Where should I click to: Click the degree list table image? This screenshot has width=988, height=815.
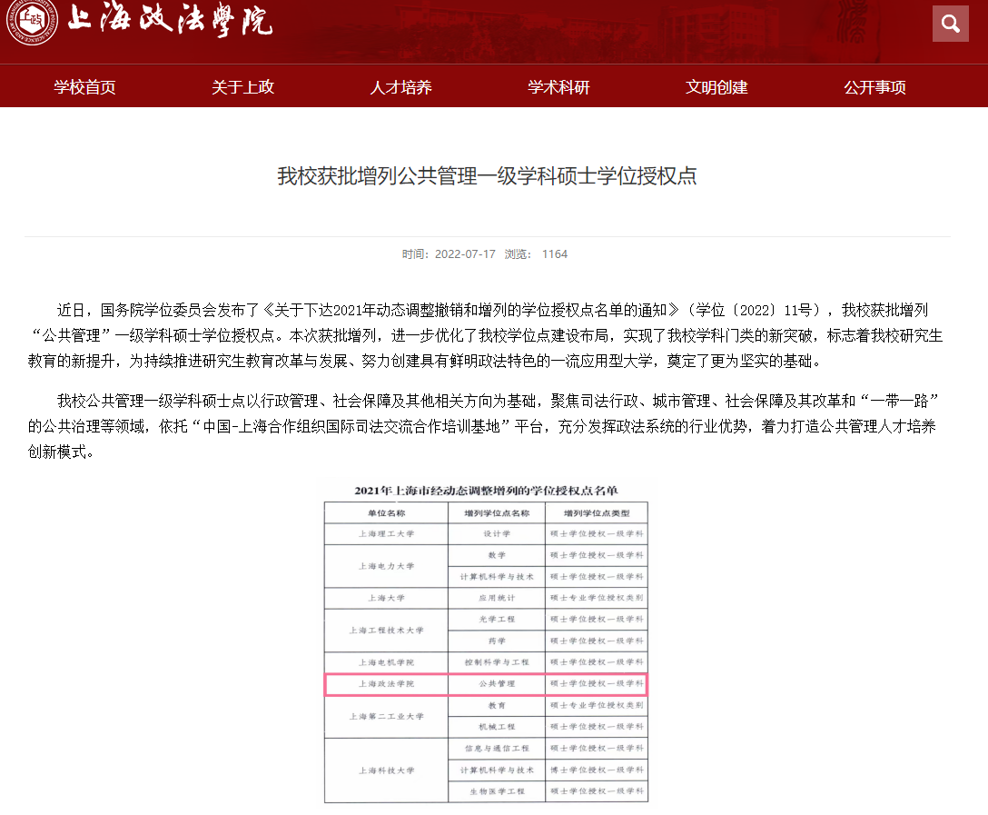[486, 643]
